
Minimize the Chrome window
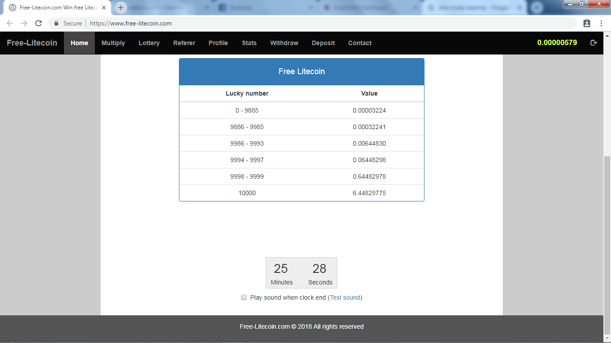pyautogui.click(x=570, y=4)
